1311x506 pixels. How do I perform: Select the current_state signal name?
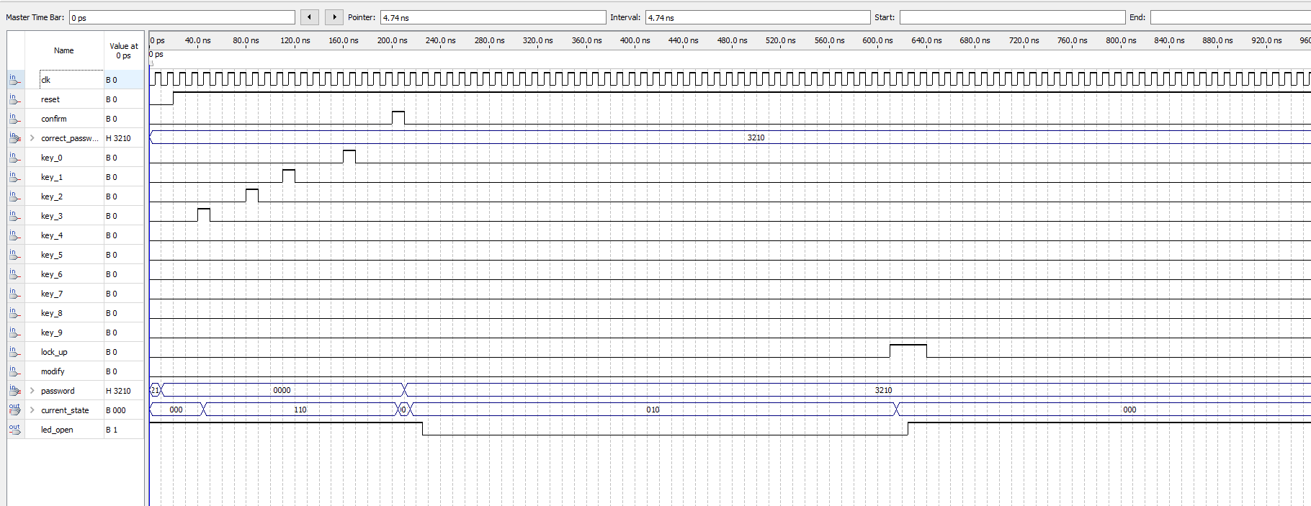(x=65, y=410)
